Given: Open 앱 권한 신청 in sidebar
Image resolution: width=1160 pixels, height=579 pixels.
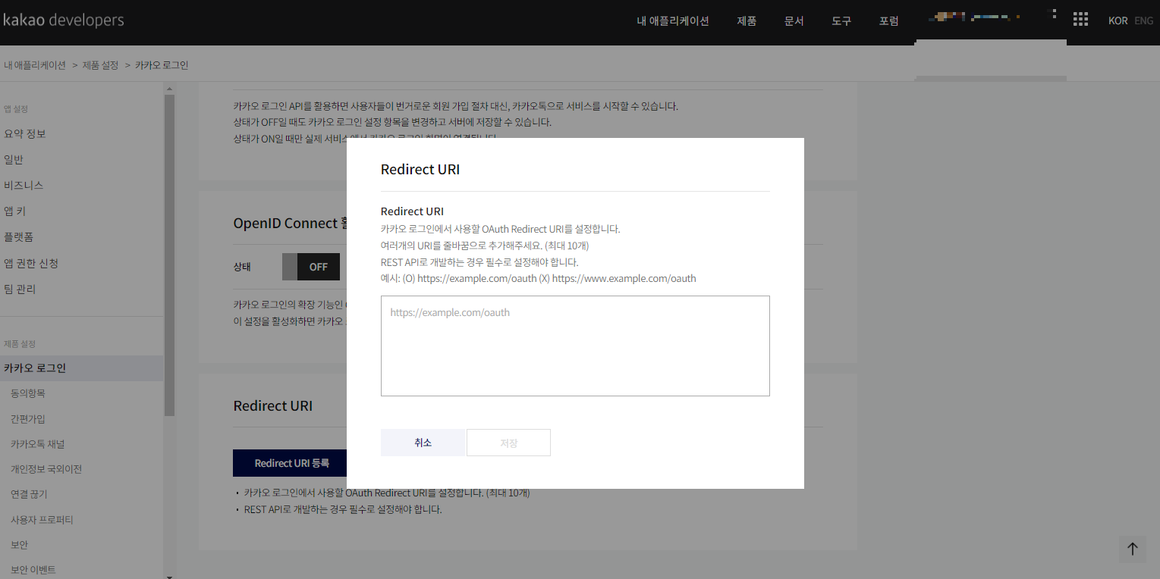Looking at the screenshot, I should 31,263.
